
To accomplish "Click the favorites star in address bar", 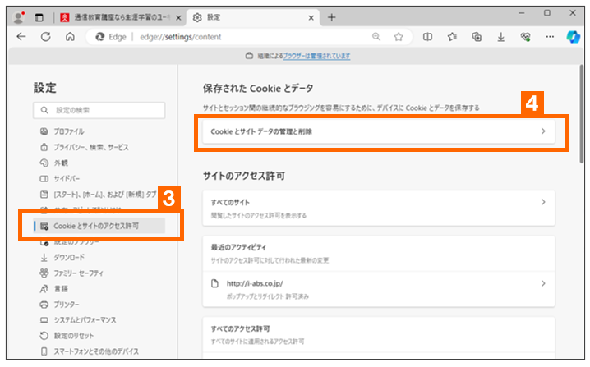I will click(x=399, y=36).
